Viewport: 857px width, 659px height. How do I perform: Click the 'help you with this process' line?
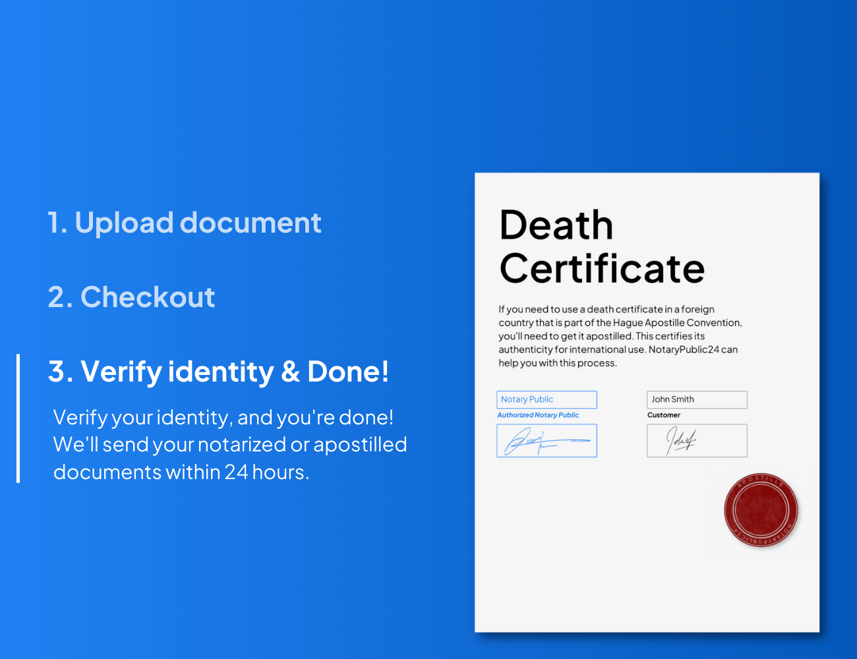tap(558, 363)
